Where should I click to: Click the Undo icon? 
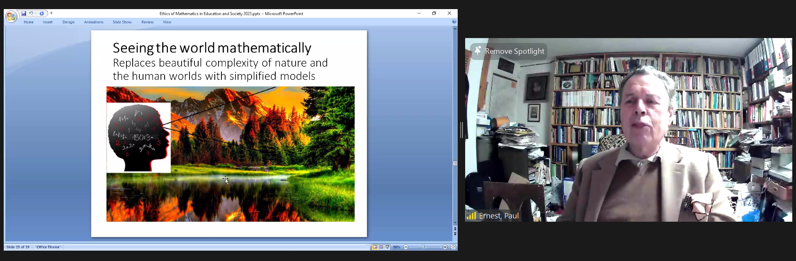click(31, 14)
